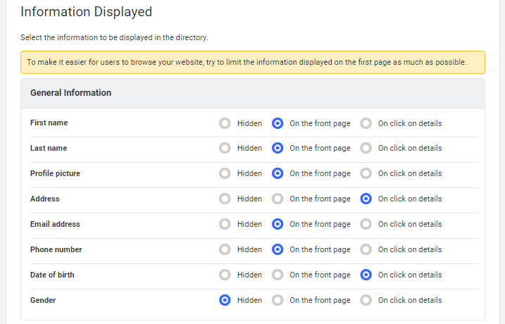
Task: Hide the Email address field
Action: 225,225
